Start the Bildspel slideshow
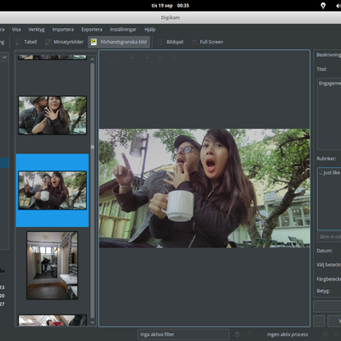The width and height of the screenshot is (341, 341). [x=170, y=42]
